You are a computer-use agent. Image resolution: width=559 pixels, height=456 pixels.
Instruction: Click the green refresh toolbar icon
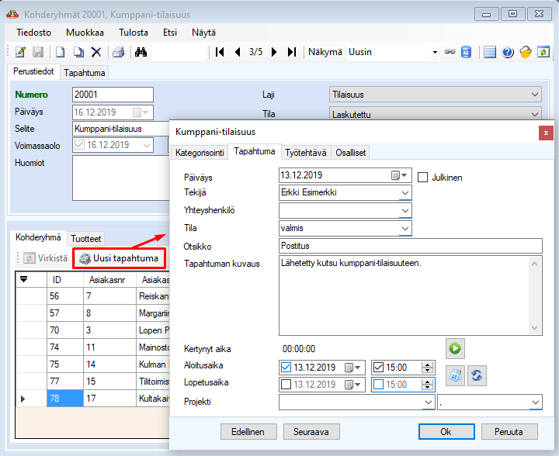(x=543, y=52)
